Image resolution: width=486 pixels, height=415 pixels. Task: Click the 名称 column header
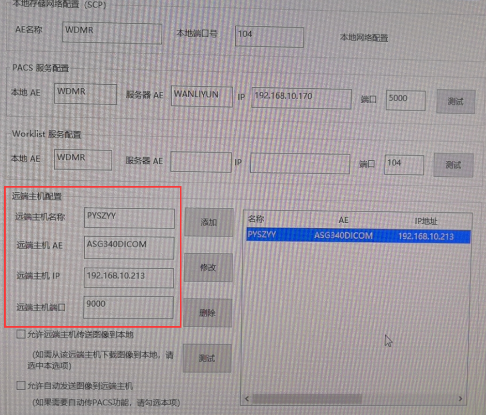pos(256,220)
